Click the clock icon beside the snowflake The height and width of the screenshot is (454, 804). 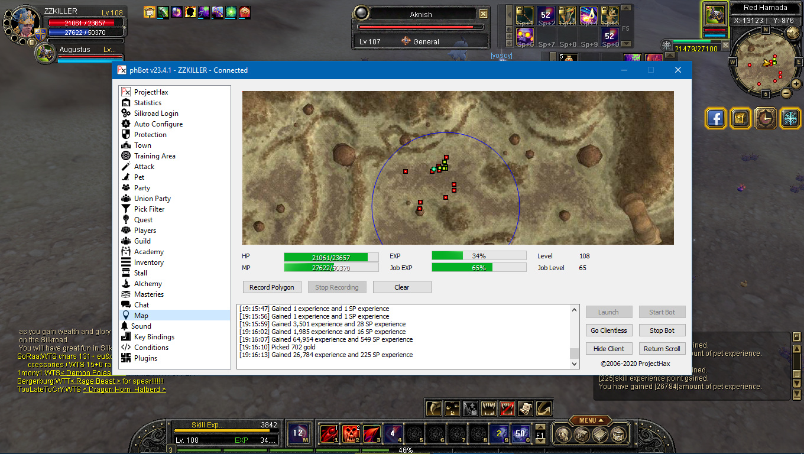click(x=766, y=118)
